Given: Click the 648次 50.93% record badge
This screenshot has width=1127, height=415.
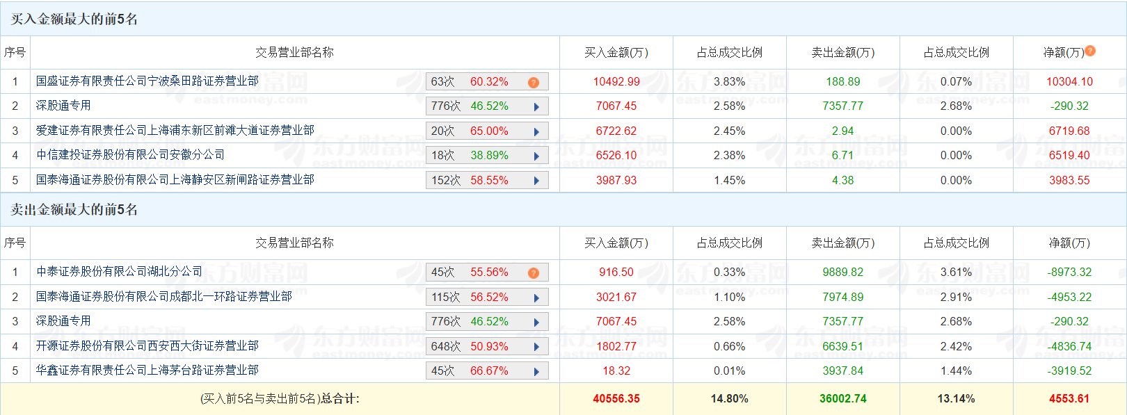Looking at the screenshot, I should (x=470, y=347).
